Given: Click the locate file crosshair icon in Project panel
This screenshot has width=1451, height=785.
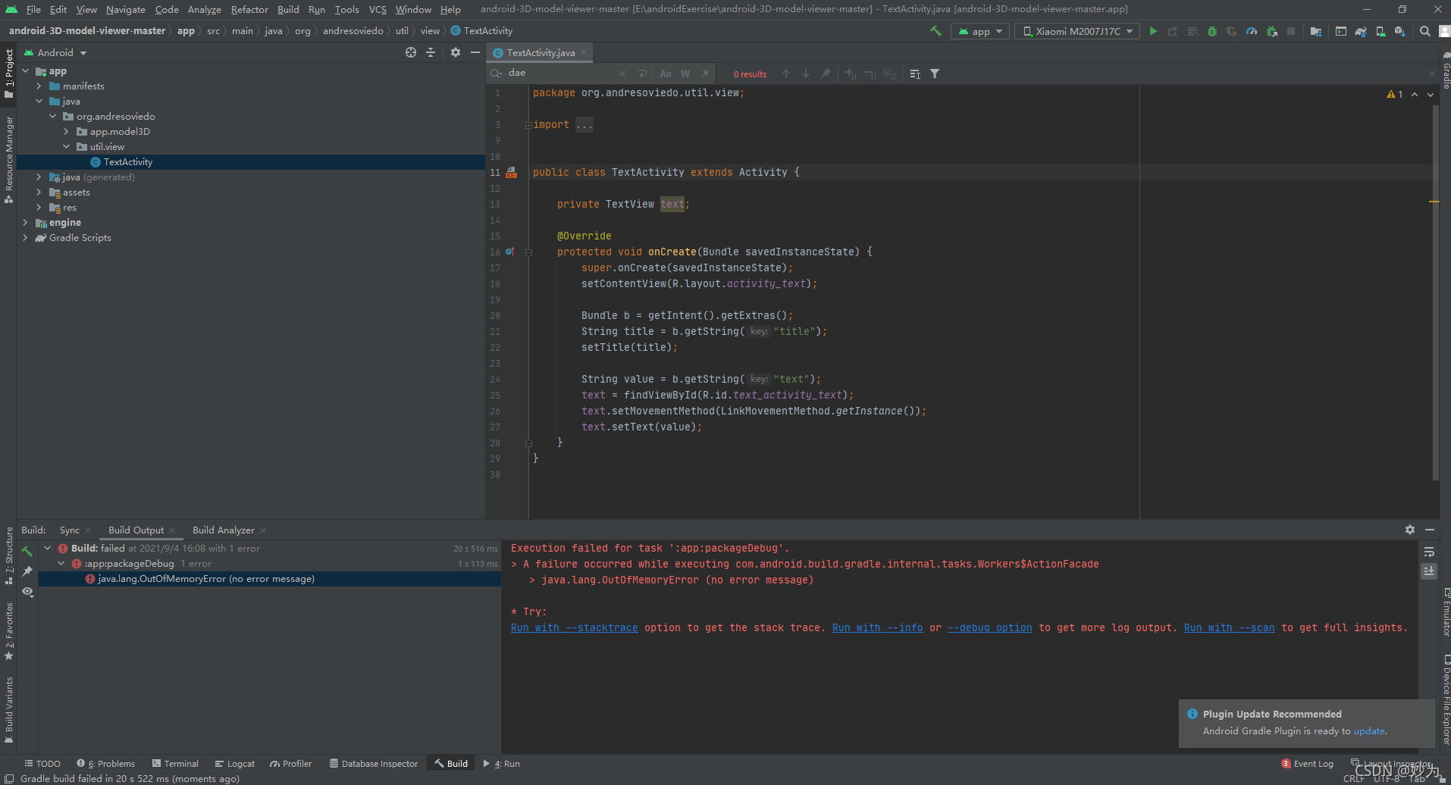Looking at the screenshot, I should tap(411, 52).
